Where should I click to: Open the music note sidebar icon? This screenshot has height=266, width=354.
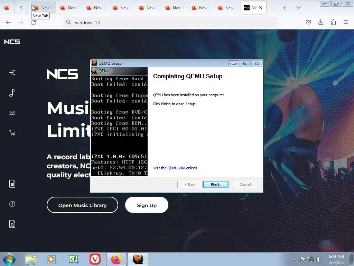[x=12, y=93]
